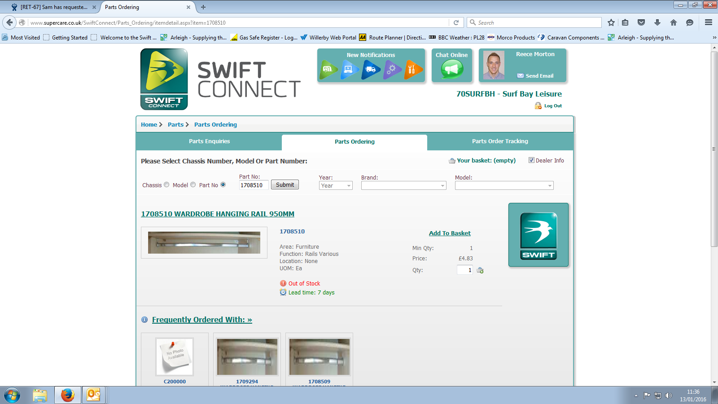718x404 pixels.
Task: Open the Year dropdown
Action: [336, 186]
